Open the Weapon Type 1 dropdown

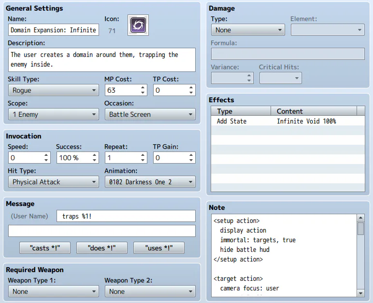[54, 291]
